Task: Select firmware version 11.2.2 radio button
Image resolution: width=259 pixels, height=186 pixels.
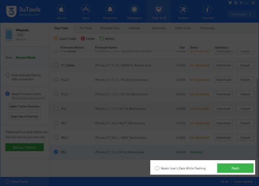Action: coord(56,80)
